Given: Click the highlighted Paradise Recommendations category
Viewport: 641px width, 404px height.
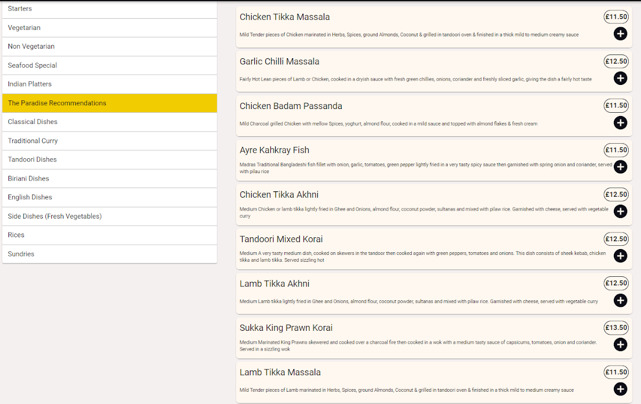Looking at the screenshot, I should [x=110, y=103].
